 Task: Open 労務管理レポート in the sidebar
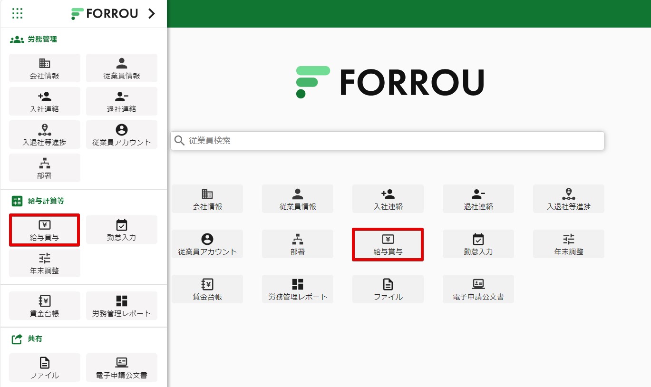(x=122, y=306)
